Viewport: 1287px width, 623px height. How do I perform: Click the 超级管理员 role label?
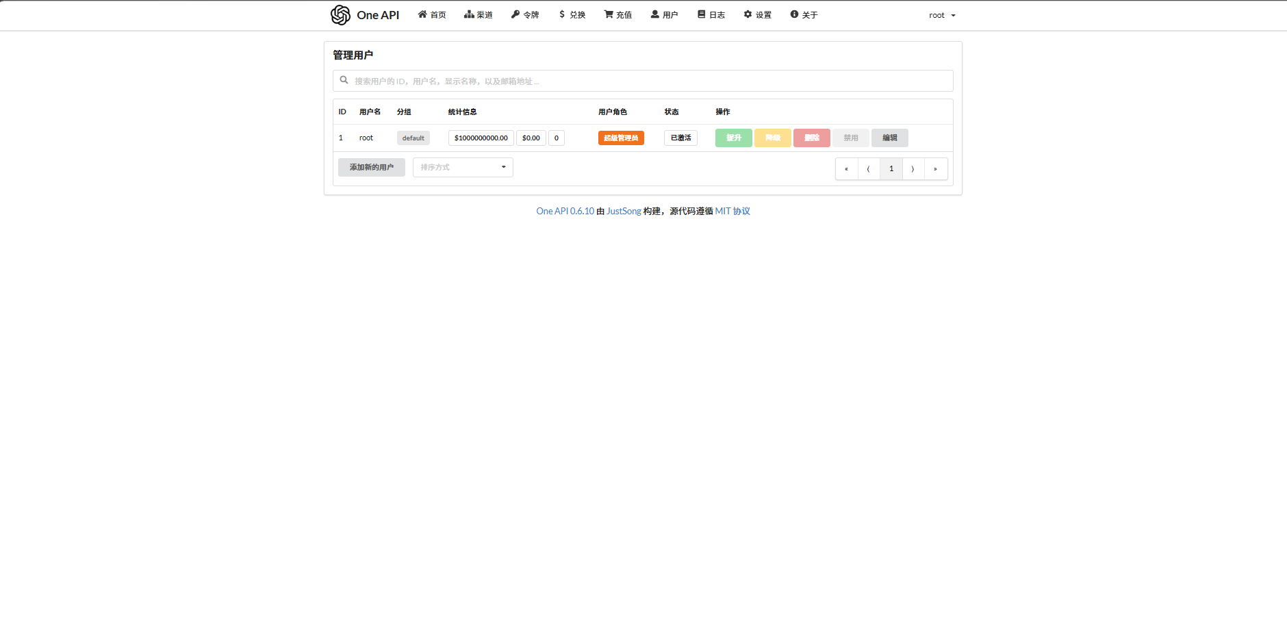[x=621, y=138]
